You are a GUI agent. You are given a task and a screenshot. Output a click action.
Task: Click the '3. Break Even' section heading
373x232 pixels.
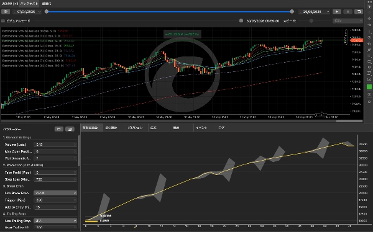pos(13,186)
